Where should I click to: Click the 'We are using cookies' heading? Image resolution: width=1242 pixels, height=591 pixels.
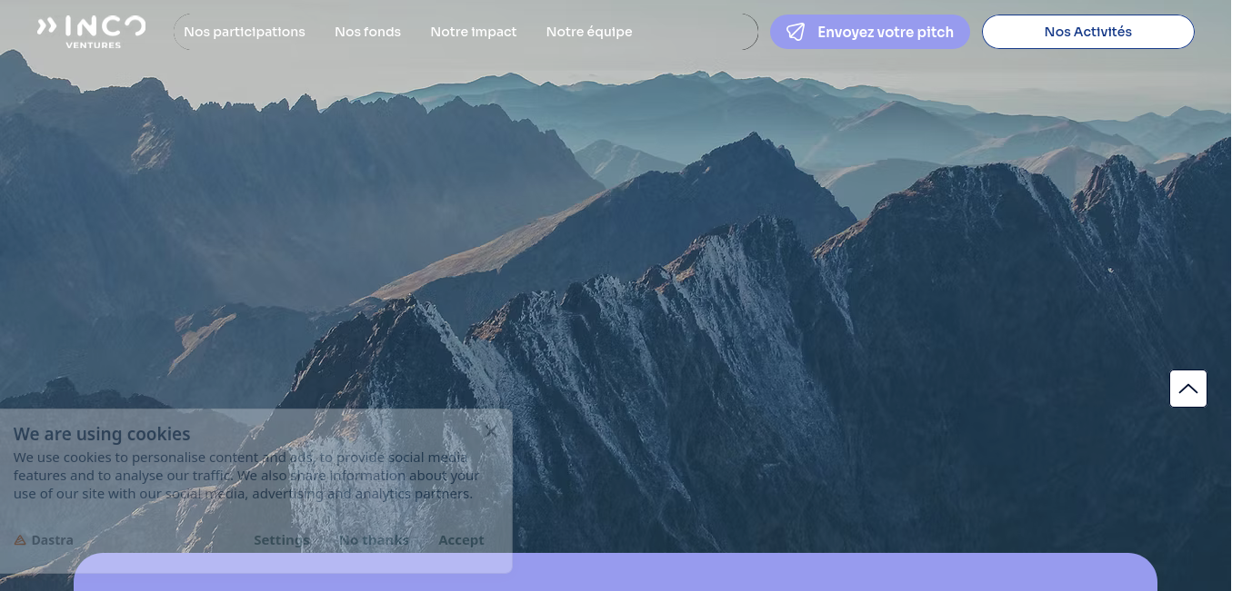click(x=102, y=434)
